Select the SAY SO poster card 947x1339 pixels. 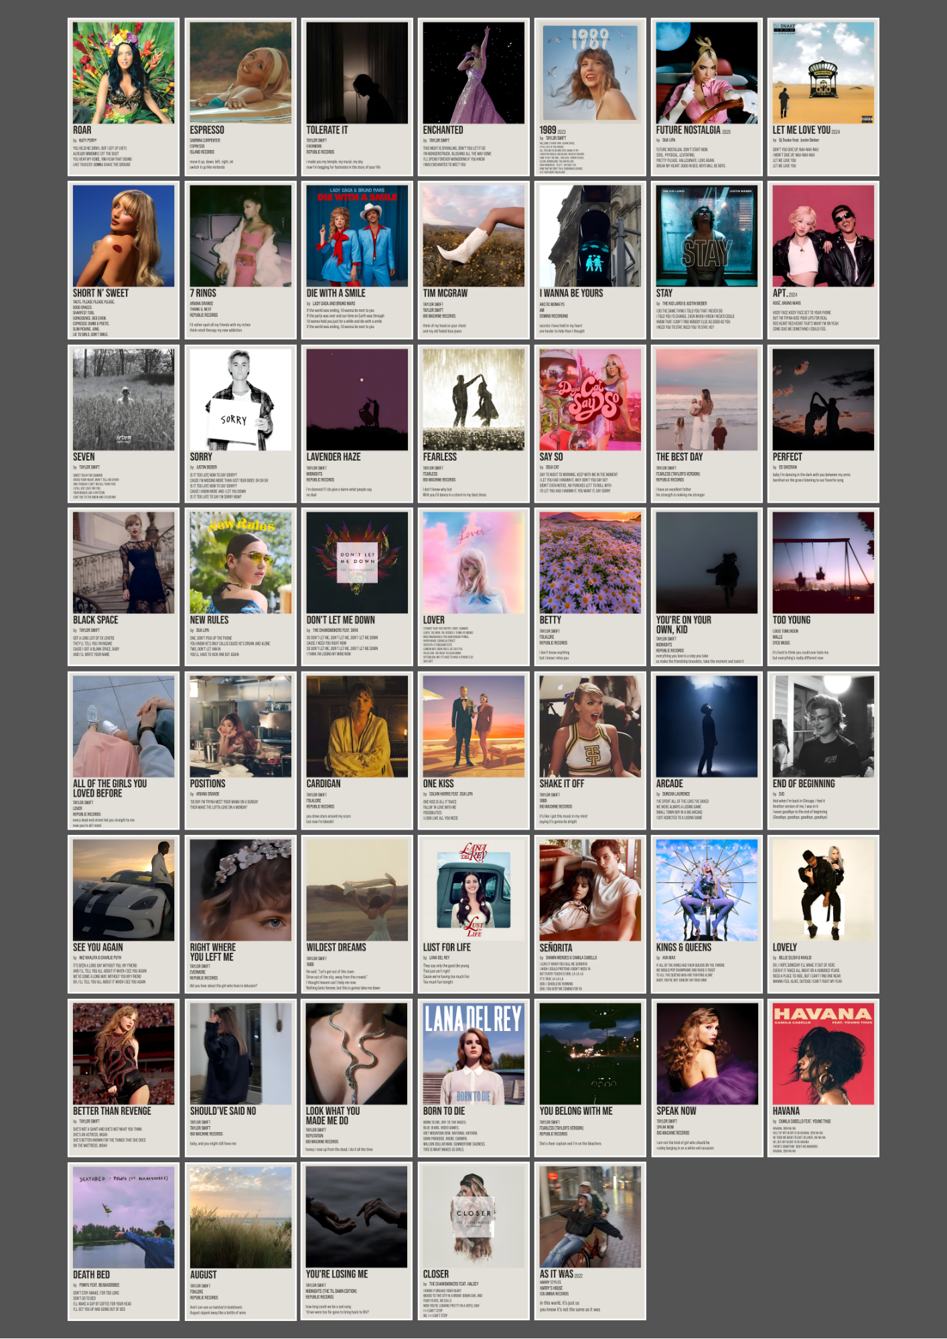590,424
